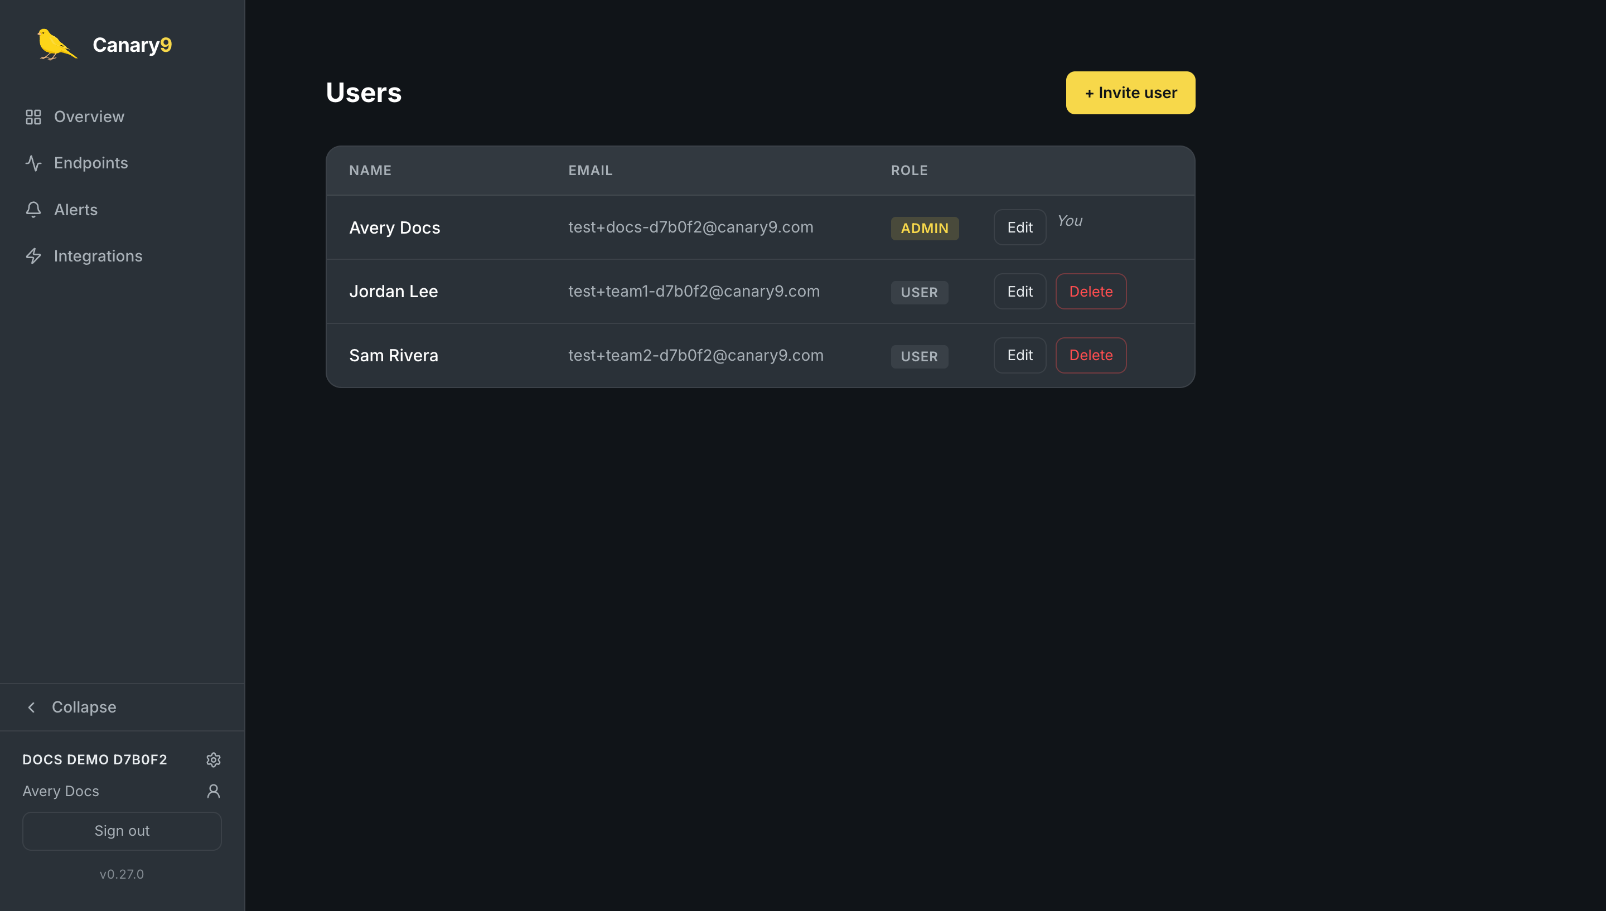The width and height of the screenshot is (1606, 911).
Task: Click email test+team2-d7b0f2@canary9.com
Action: (x=695, y=355)
